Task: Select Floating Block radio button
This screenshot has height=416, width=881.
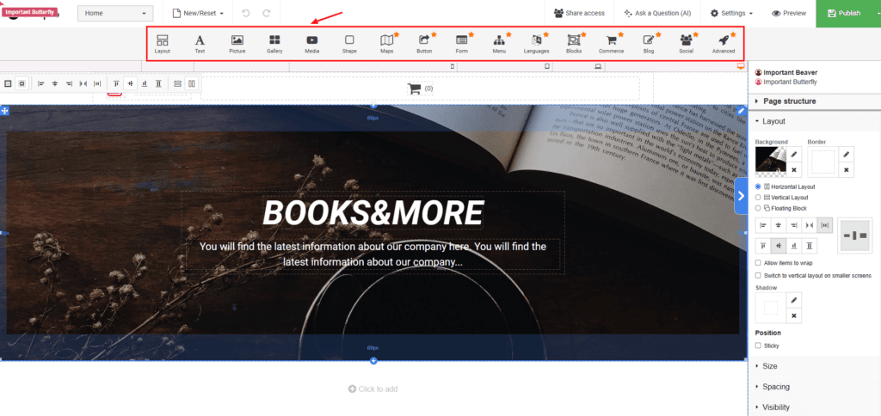Action: (x=759, y=208)
